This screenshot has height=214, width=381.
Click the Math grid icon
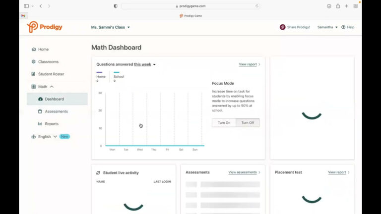(x=34, y=87)
